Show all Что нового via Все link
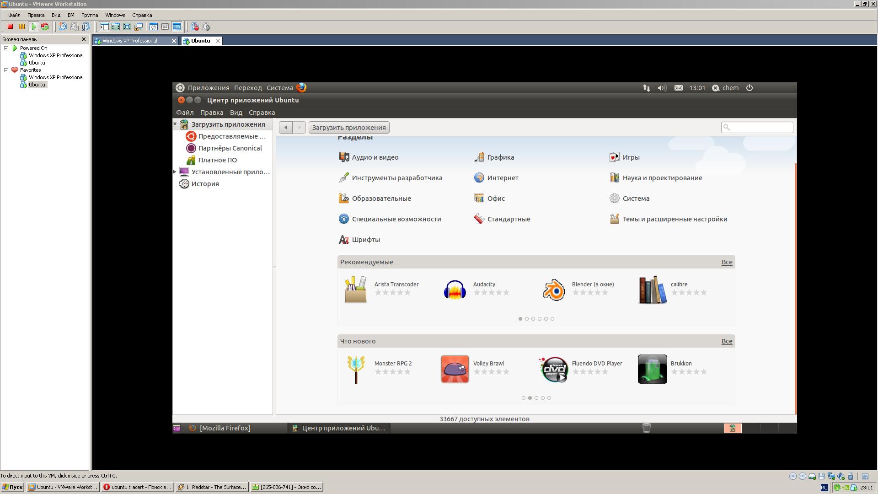 click(x=727, y=341)
